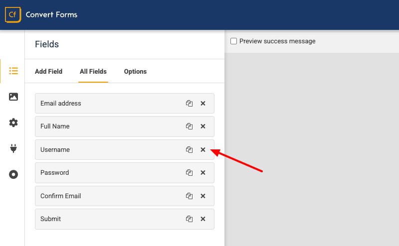Image resolution: width=399 pixels, height=246 pixels.
Task: Remove the Full Name field
Action: tap(203, 126)
